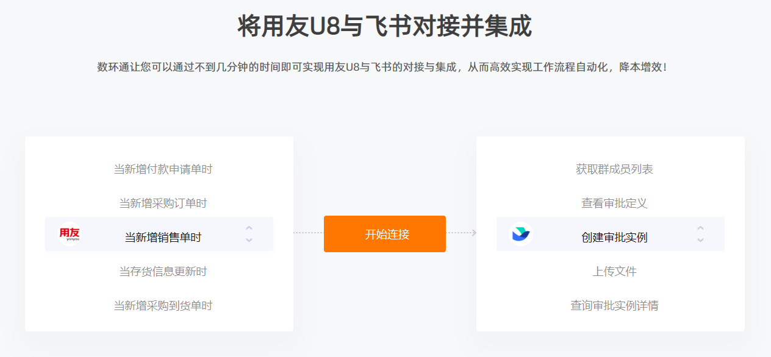Click the arrow pointing to Feishu panel
771x357 pixels.
[x=474, y=233]
